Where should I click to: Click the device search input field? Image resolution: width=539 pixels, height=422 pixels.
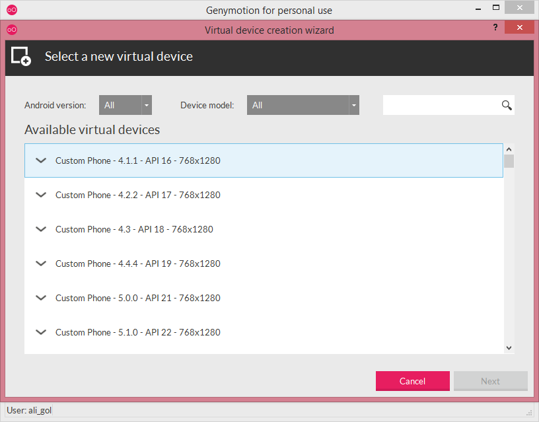click(x=442, y=105)
